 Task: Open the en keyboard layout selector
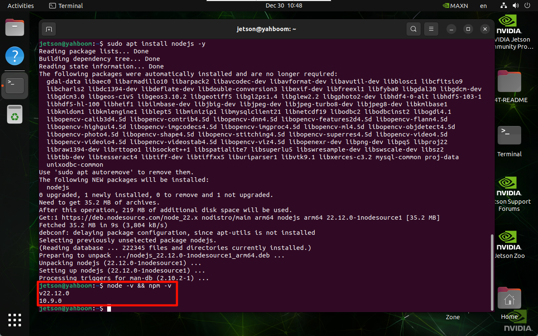tap(483, 5)
